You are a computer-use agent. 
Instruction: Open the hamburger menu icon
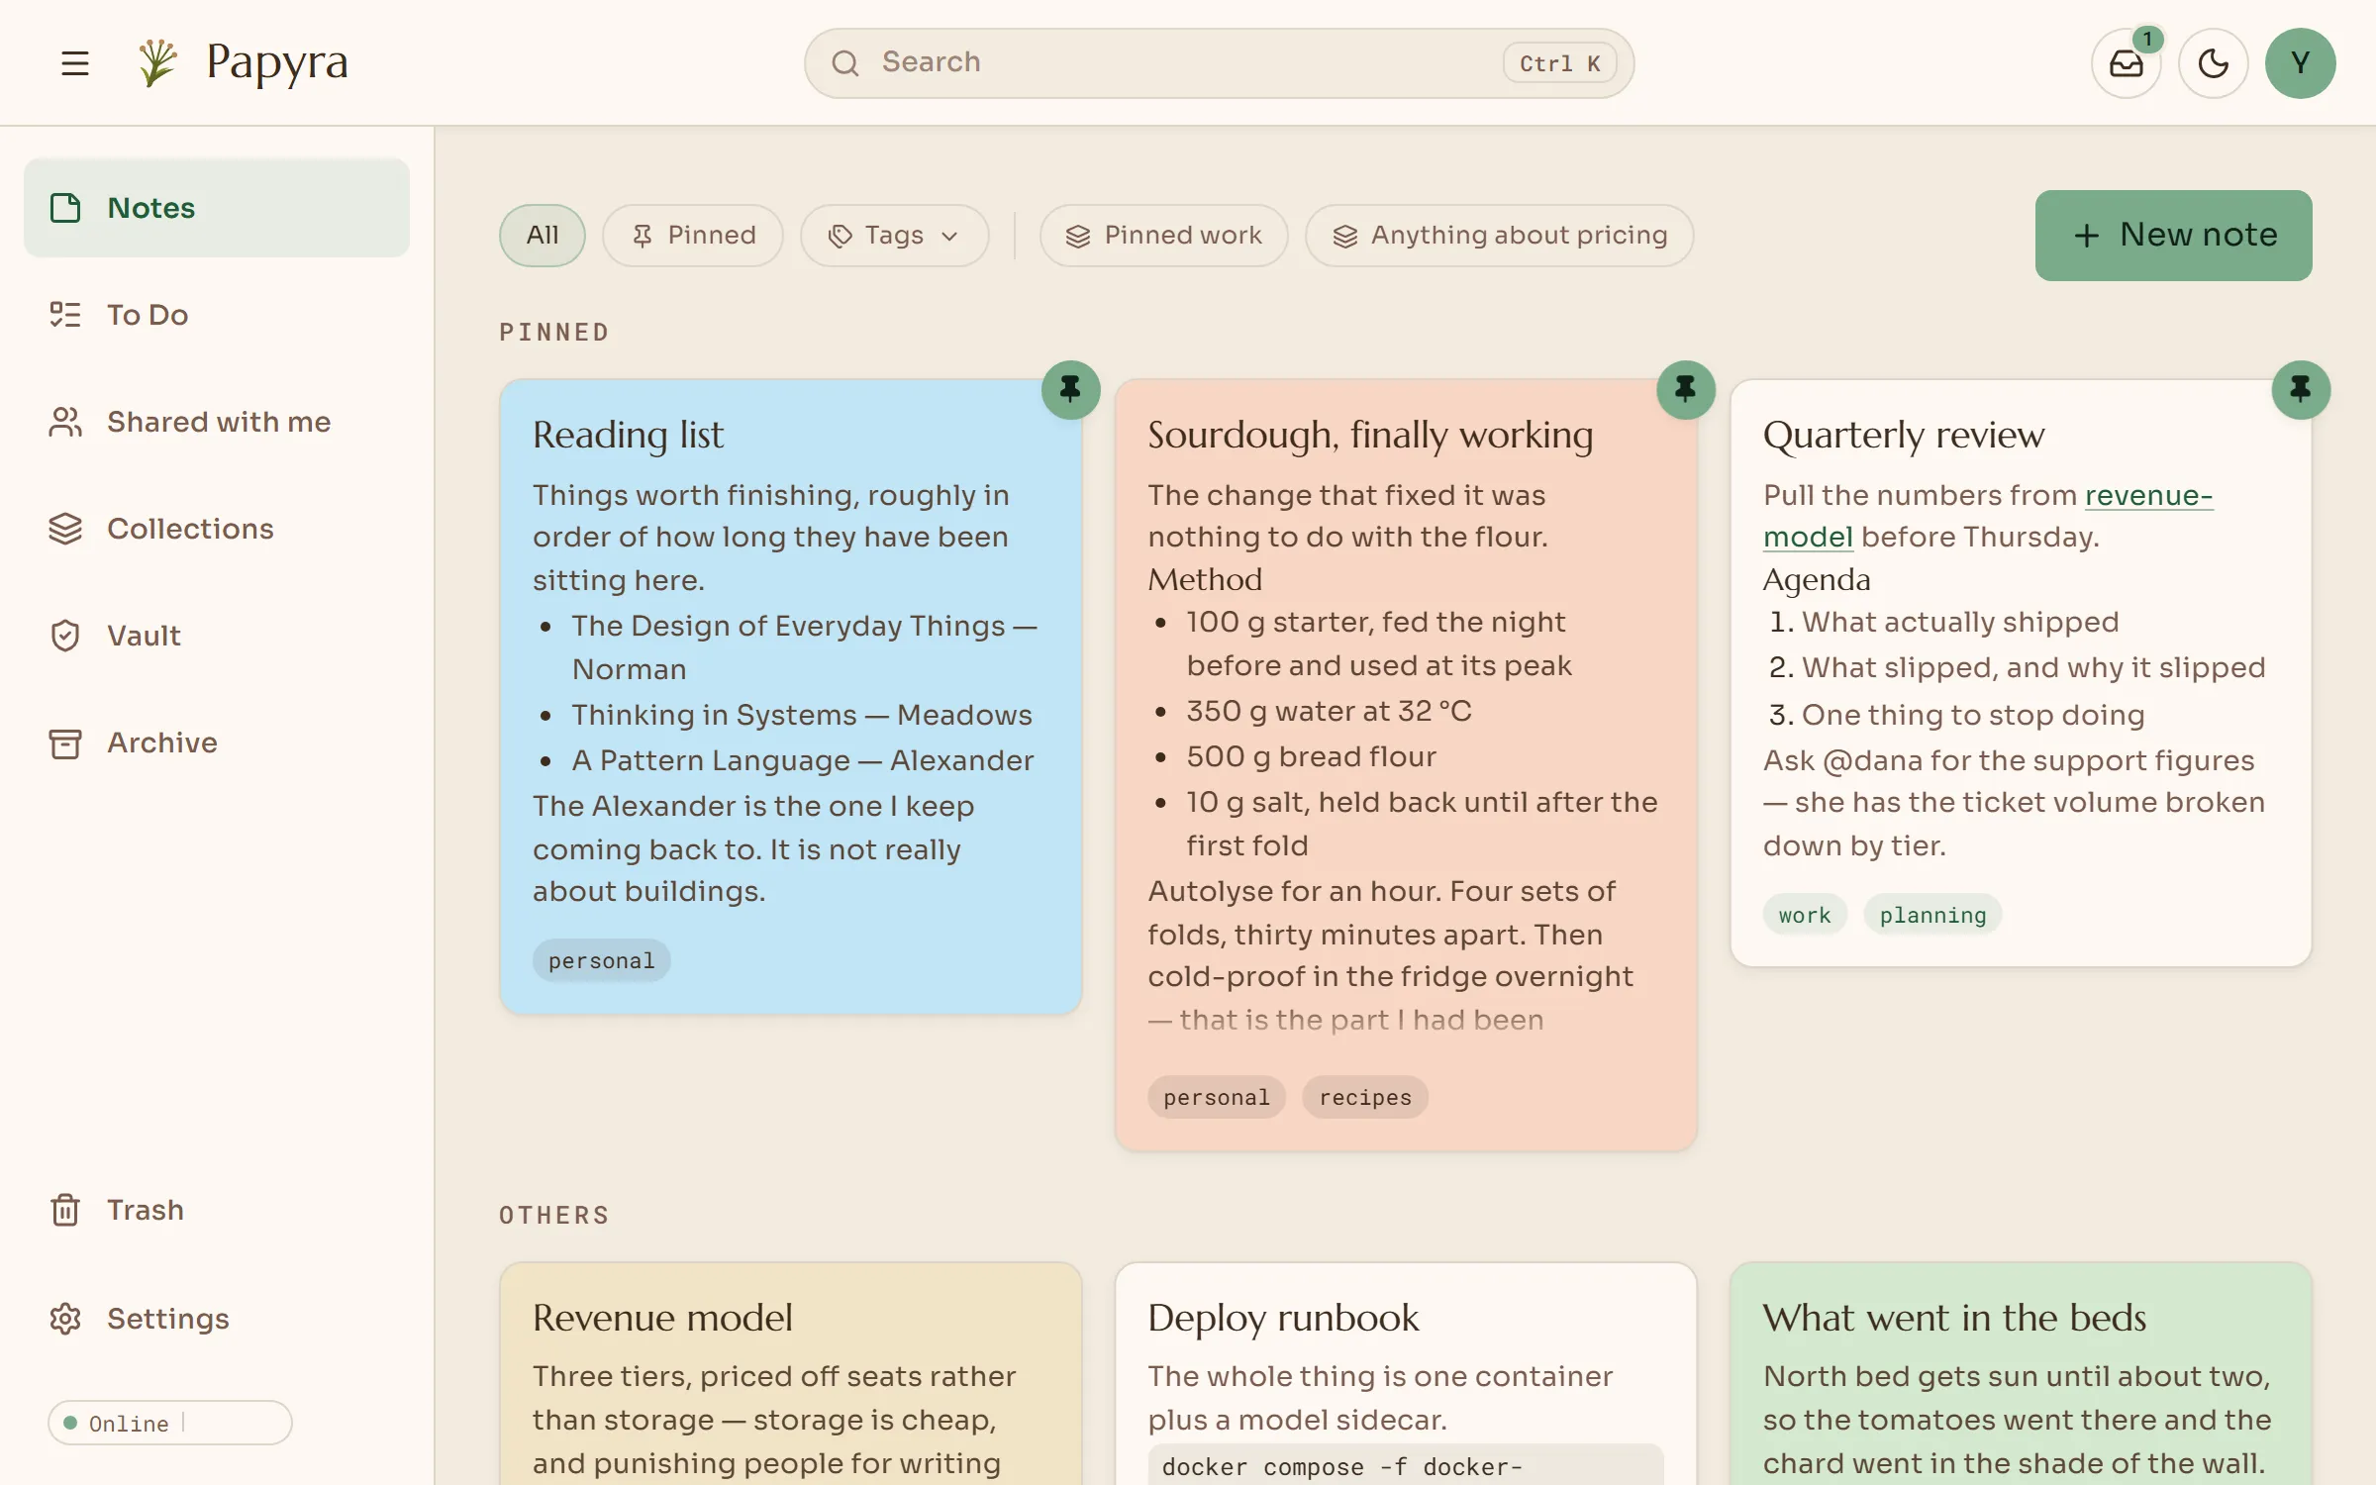(x=75, y=63)
